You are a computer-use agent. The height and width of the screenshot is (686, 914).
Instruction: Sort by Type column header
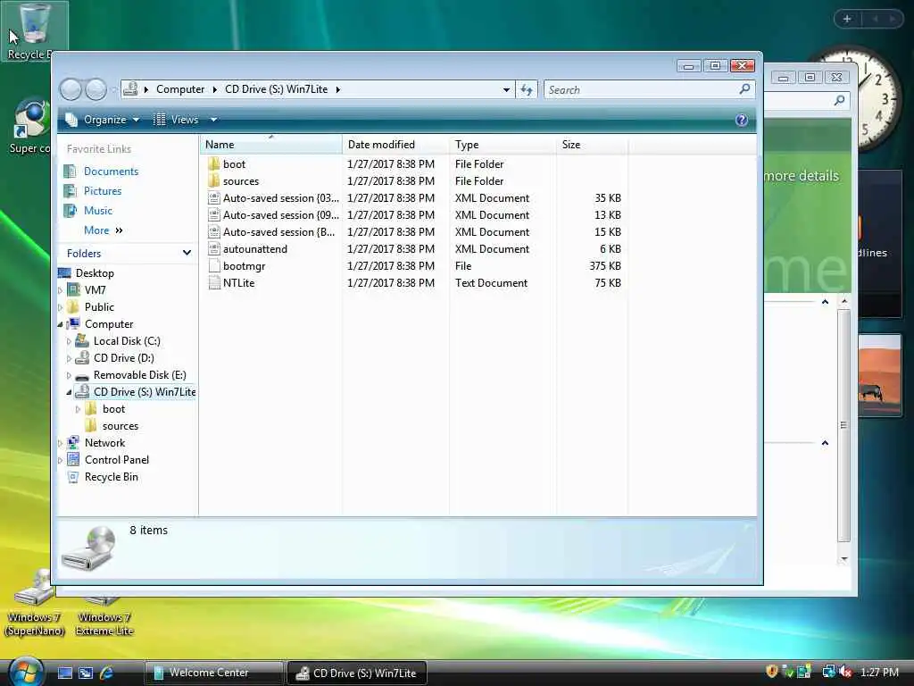click(x=503, y=145)
